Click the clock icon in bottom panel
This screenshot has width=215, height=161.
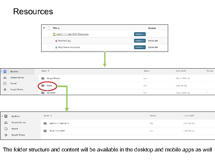6,129
